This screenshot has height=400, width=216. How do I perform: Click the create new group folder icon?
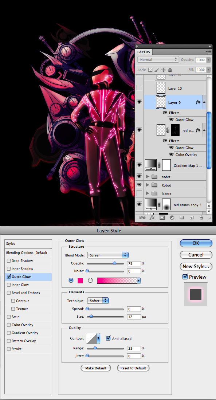tap(181, 217)
